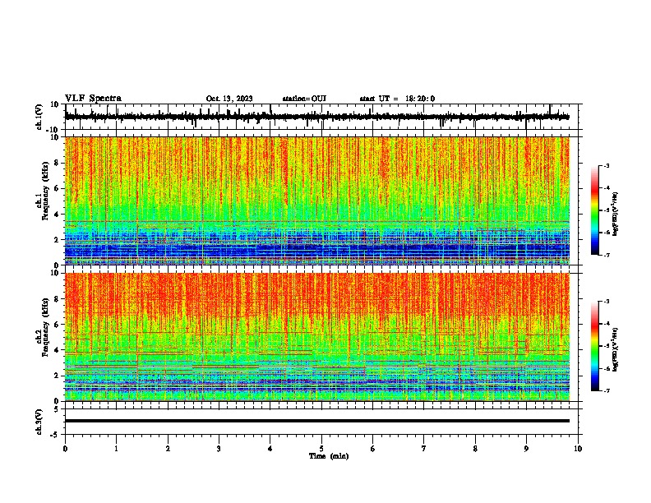Click time axis tick label '4'
The height and width of the screenshot is (503, 651).
[x=270, y=449]
